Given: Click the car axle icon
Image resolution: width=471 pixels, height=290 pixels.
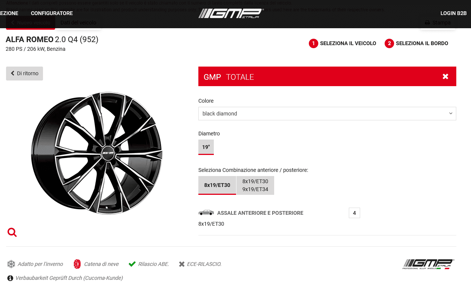Looking at the screenshot, I should (206, 213).
